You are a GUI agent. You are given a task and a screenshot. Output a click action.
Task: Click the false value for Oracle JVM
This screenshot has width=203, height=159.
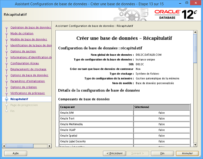pyautogui.click(x=162, y=113)
